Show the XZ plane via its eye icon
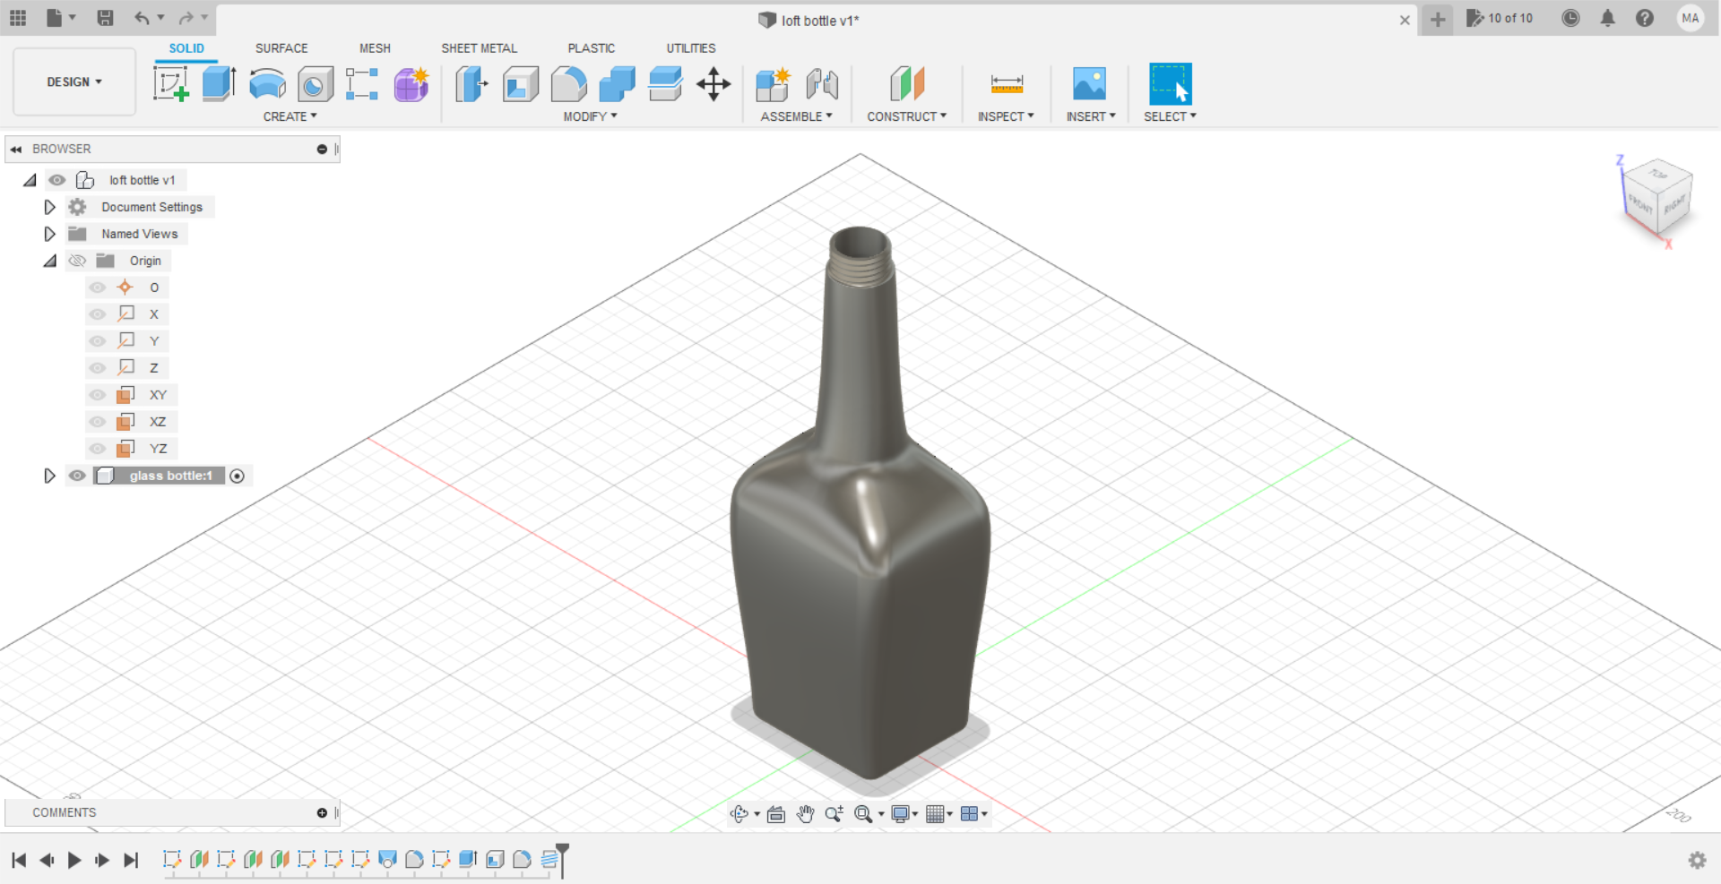 (x=98, y=422)
